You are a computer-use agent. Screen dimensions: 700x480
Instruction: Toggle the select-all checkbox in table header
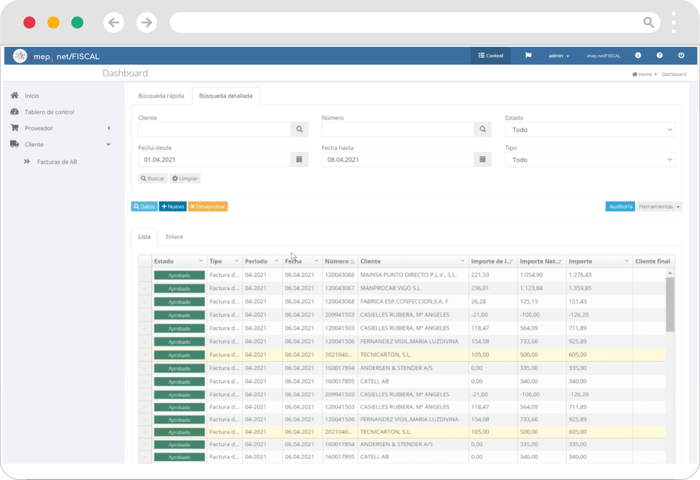(145, 261)
